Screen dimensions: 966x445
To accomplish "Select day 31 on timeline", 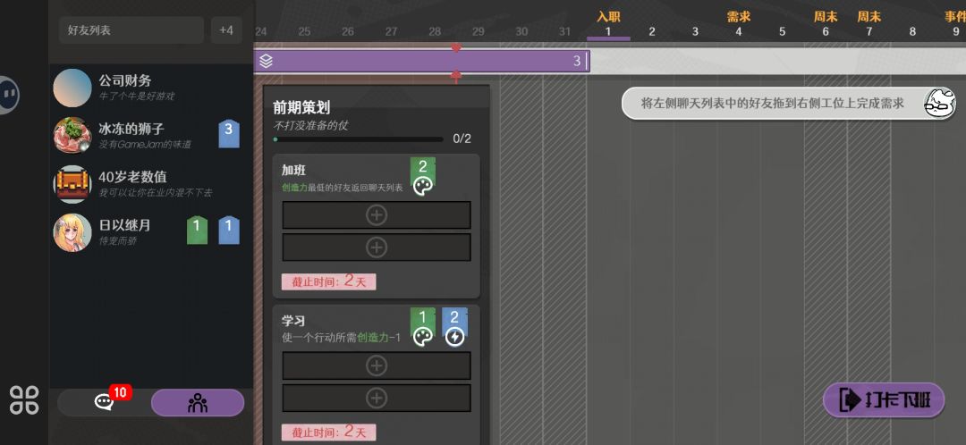I will [565, 31].
